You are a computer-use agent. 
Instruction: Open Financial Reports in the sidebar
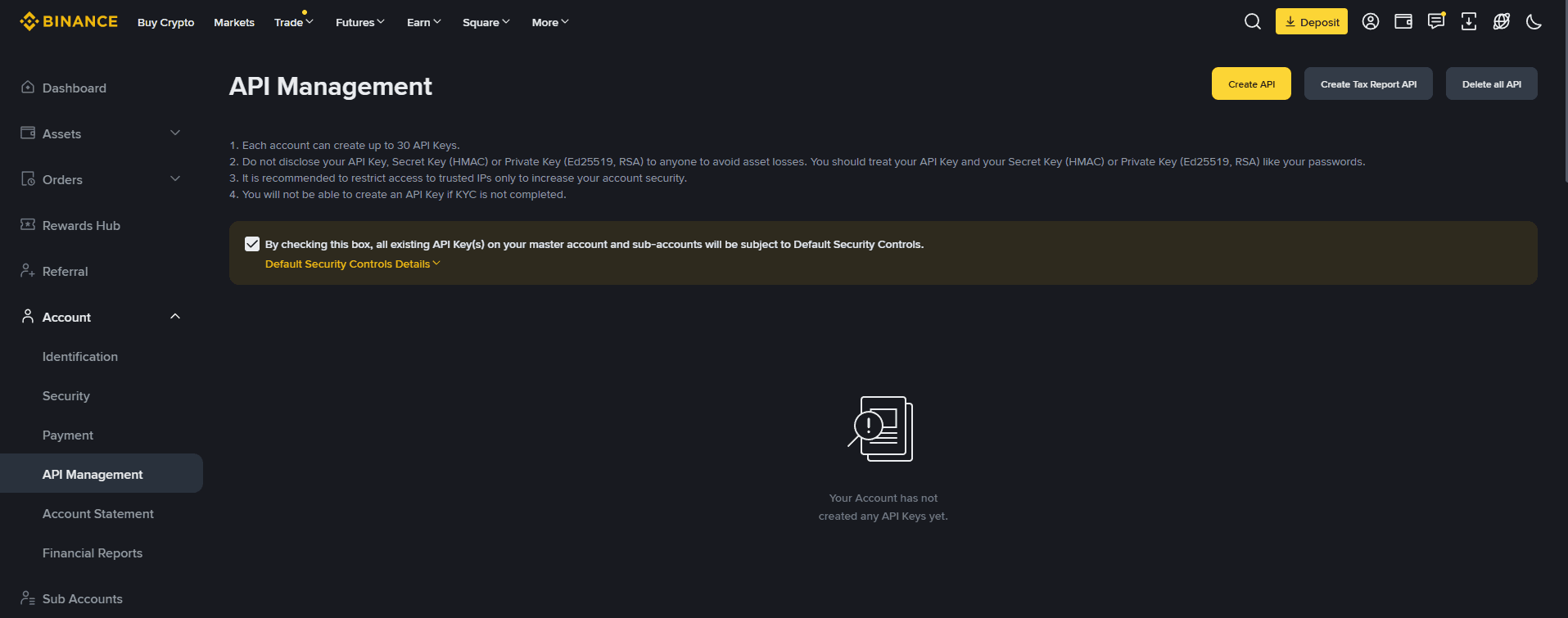coord(93,553)
